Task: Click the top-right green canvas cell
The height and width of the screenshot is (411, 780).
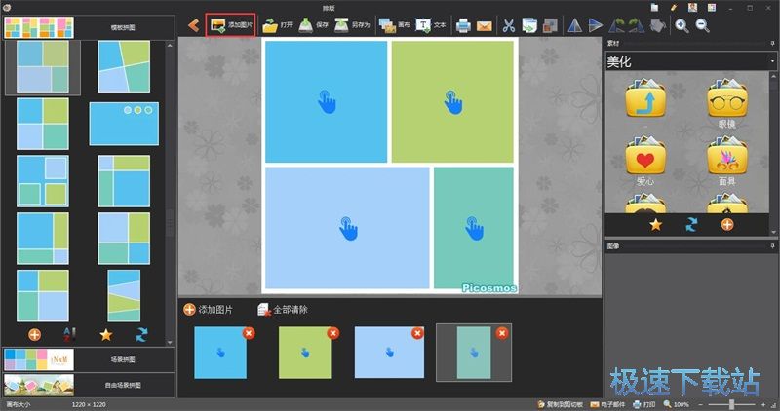Action: [x=452, y=101]
